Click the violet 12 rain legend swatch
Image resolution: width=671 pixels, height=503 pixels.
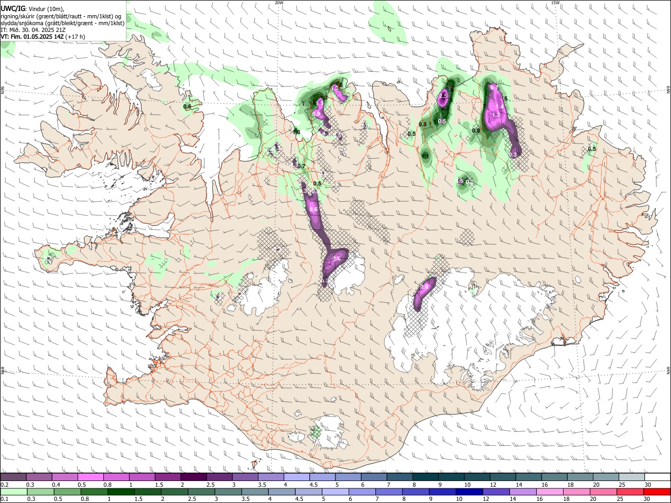tap(496, 492)
